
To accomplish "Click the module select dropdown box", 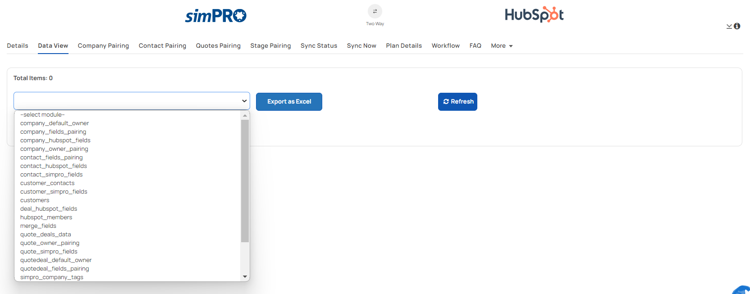I will (132, 101).
